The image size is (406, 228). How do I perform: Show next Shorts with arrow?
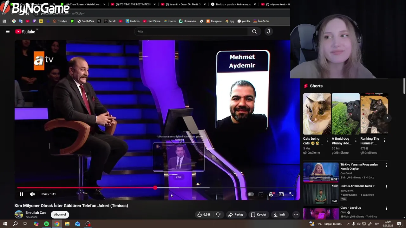click(387, 118)
